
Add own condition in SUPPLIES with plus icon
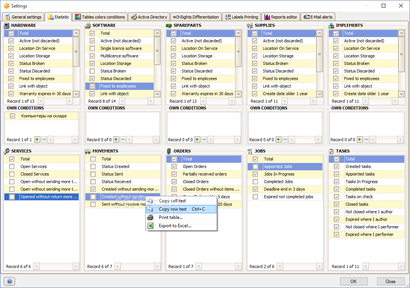coord(278,140)
